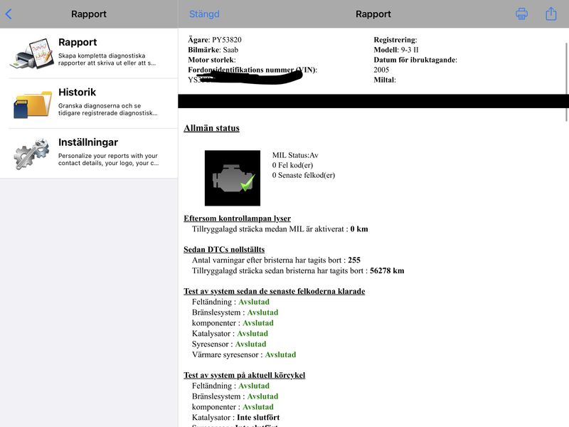Image resolution: width=569 pixels, height=427 pixels.
Task: Click the report's vertical scrollbar
Action: 566,82
